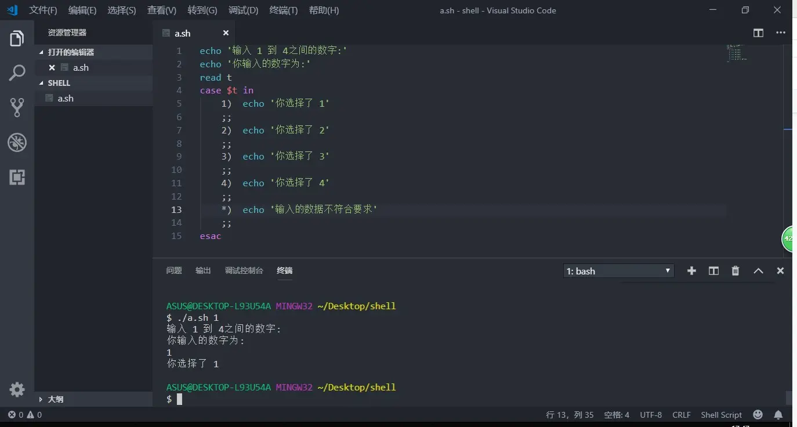This screenshot has width=797, height=427.
Task: Split the terminal panel
Action: pyautogui.click(x=713, y=271)
